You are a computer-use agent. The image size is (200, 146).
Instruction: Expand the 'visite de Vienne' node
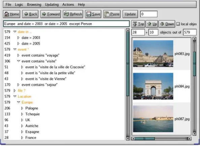22,79
